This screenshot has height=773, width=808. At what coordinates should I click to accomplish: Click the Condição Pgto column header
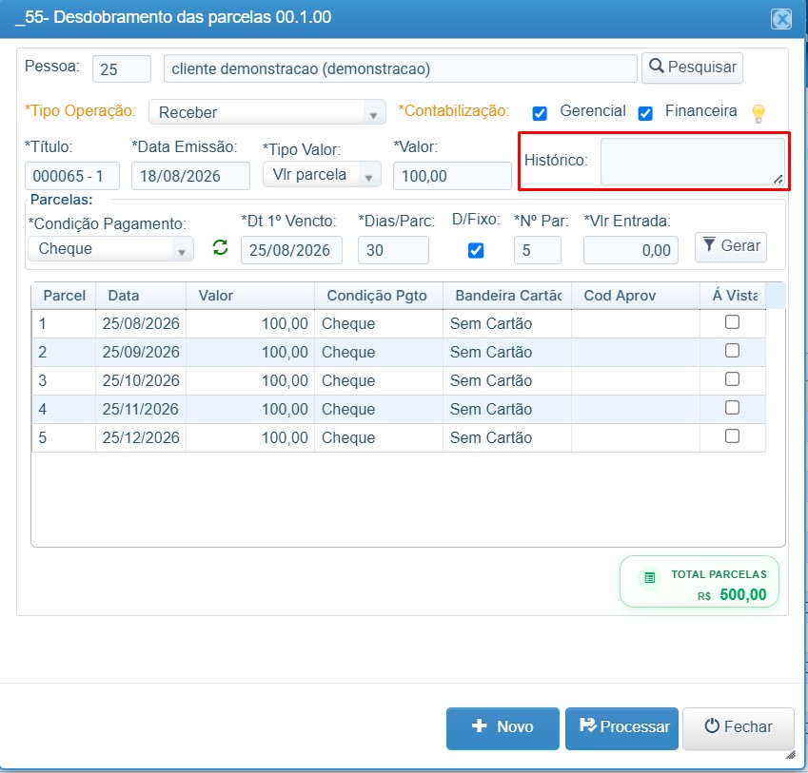379,296
